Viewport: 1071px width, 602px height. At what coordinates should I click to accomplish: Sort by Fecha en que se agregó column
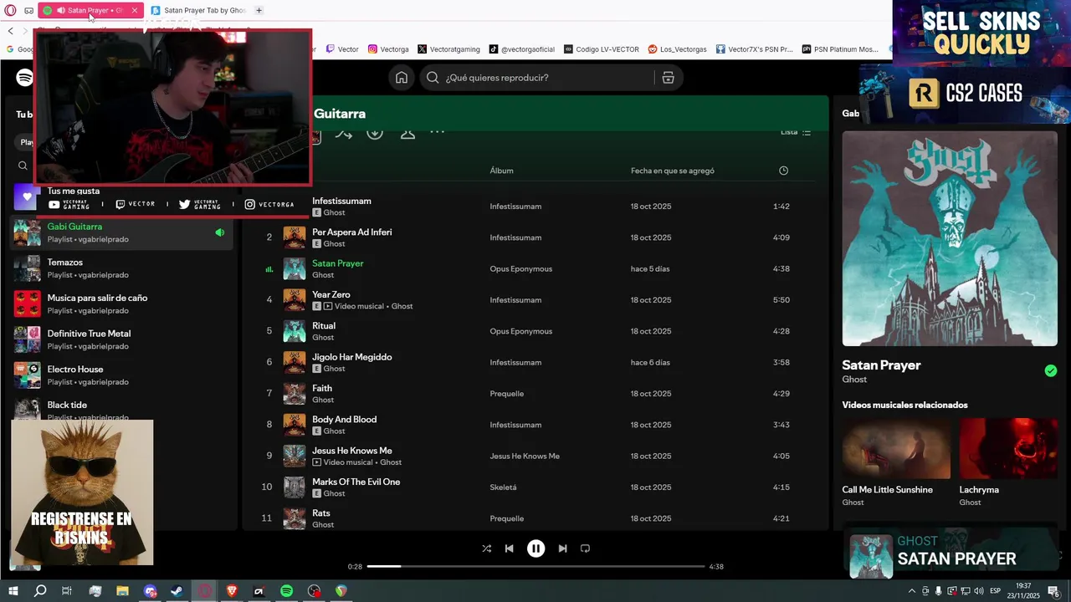click(673, 171)
